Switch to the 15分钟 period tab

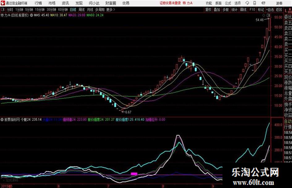coord(40,10)
